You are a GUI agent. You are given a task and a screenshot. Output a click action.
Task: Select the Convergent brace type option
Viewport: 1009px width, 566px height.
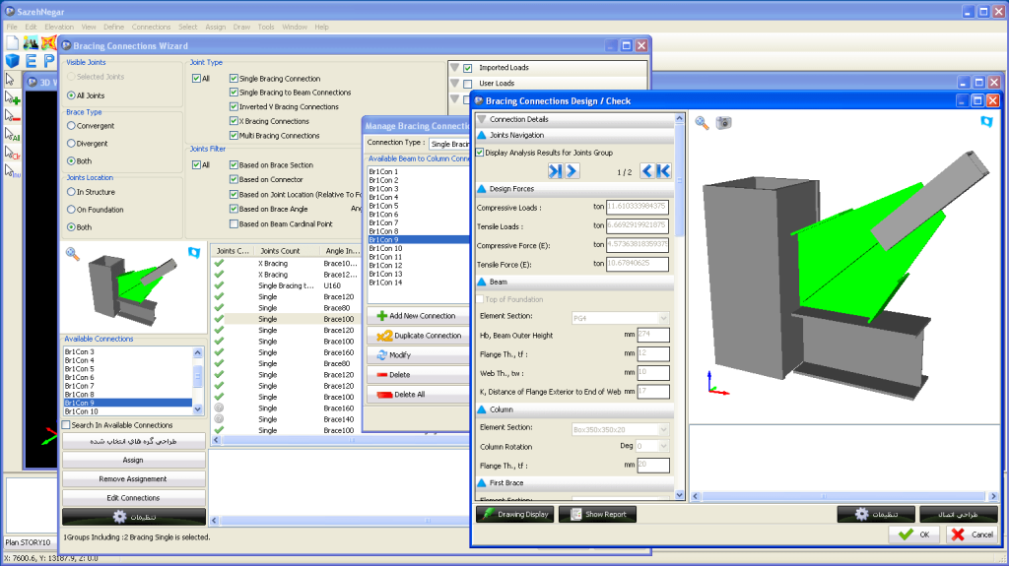(71, 126)
